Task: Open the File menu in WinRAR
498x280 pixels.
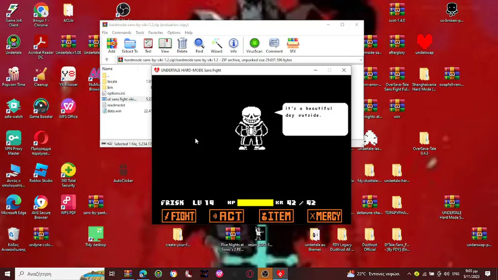Action: click(x=105, y=33)
